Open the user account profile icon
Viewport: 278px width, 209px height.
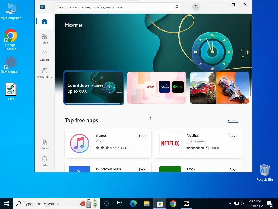coord(196,7)
